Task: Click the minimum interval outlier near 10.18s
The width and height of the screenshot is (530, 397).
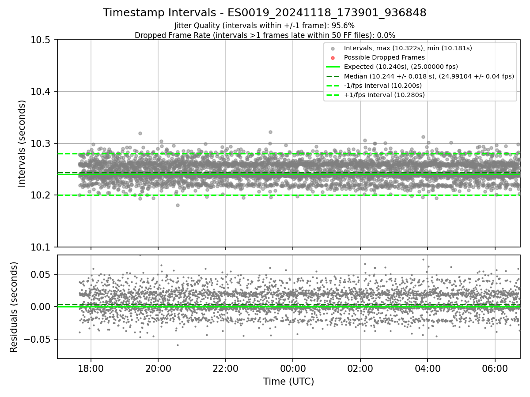Action: [x=178, y=205]
